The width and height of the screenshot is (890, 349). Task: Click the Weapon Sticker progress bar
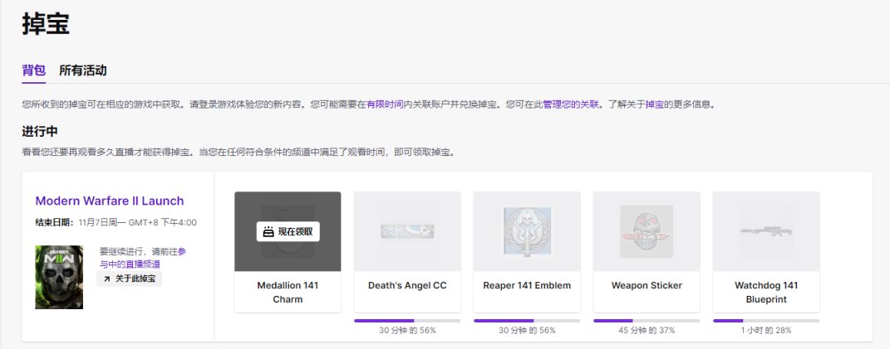(647, 321)
